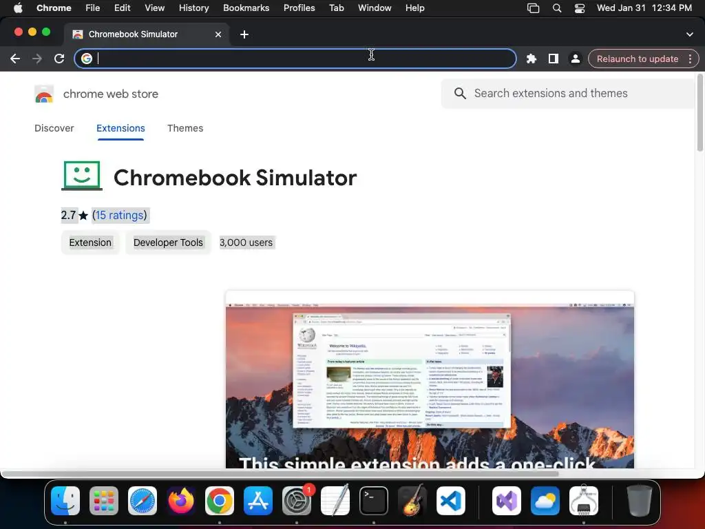Image resolution: width=705 pixels, height=529 pixels.
Task: Open Chrome's three-dot menu
Action: coord(690,59)
